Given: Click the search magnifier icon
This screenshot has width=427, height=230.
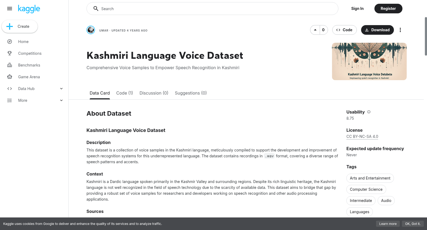Looking at the screenshot, I should point(96,9).
